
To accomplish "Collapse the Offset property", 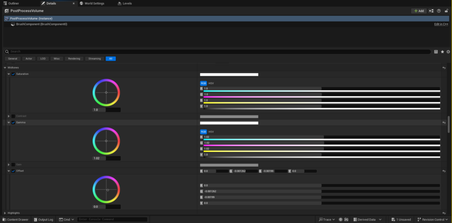I will point(9,171).
